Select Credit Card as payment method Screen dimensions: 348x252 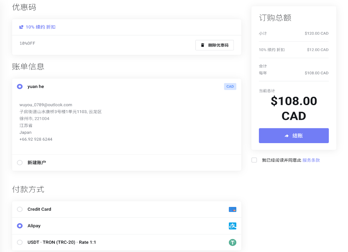tap(20, 209)
